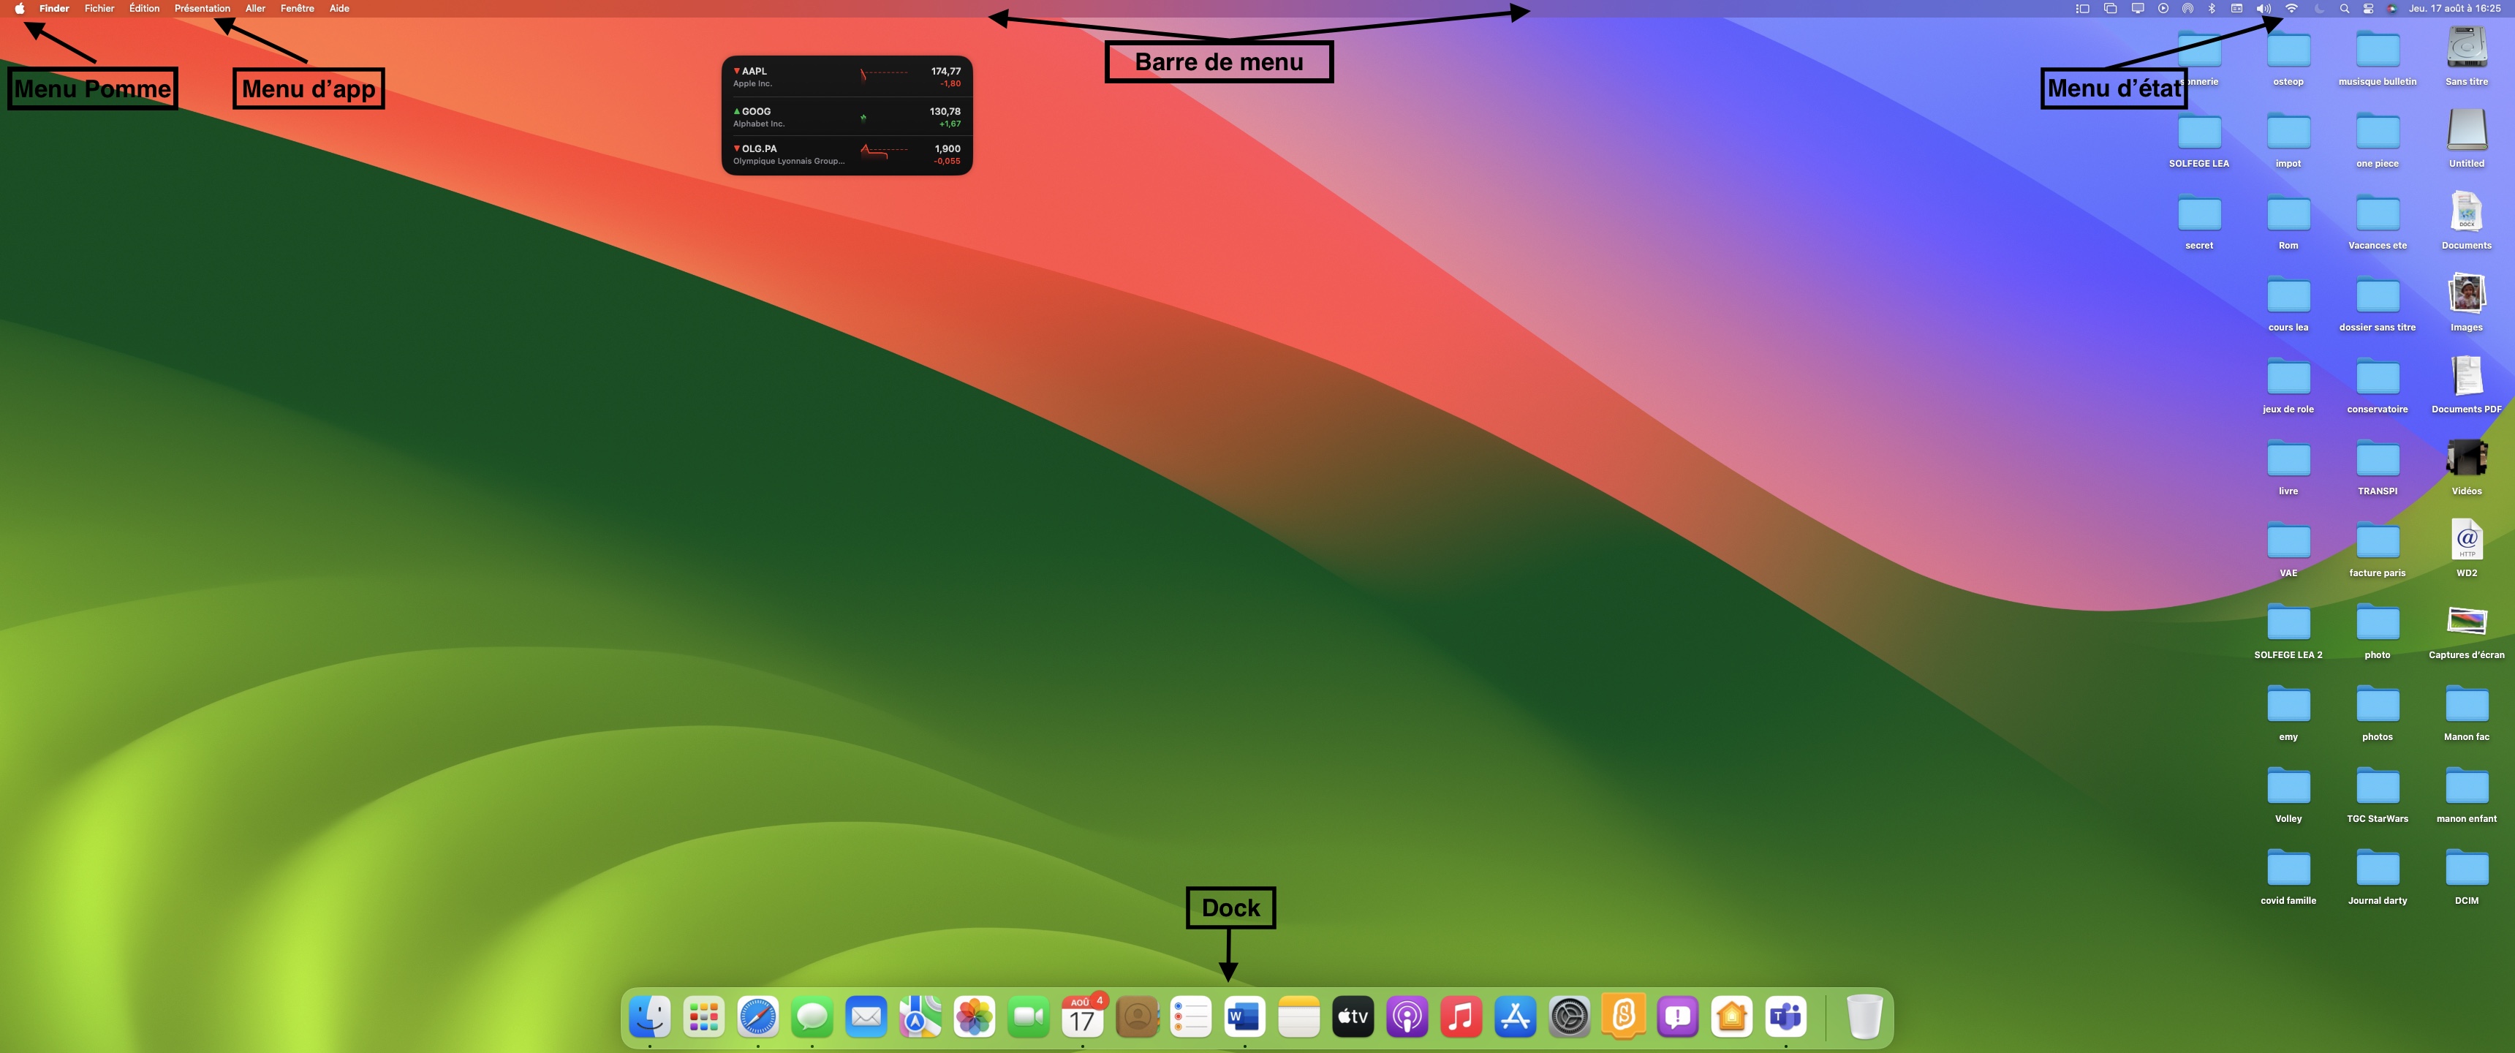Open the Fichier menu
The height and width of the screenshot is (1053, 2515).
[x=99, y=8]
